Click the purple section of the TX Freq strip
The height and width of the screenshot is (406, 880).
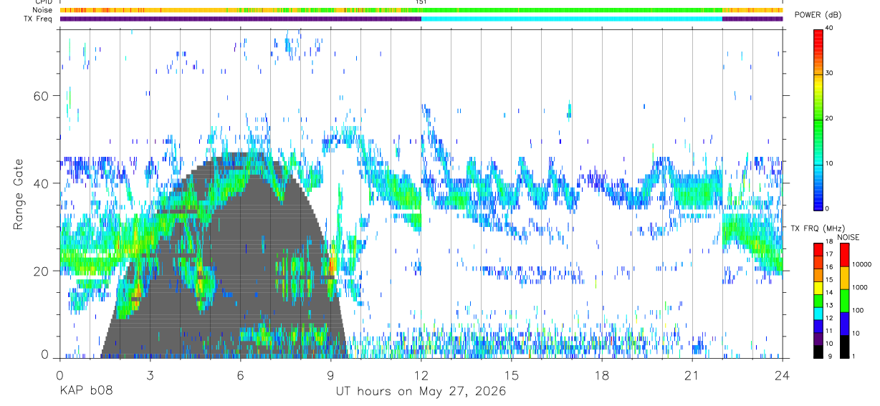coord(240,19)
